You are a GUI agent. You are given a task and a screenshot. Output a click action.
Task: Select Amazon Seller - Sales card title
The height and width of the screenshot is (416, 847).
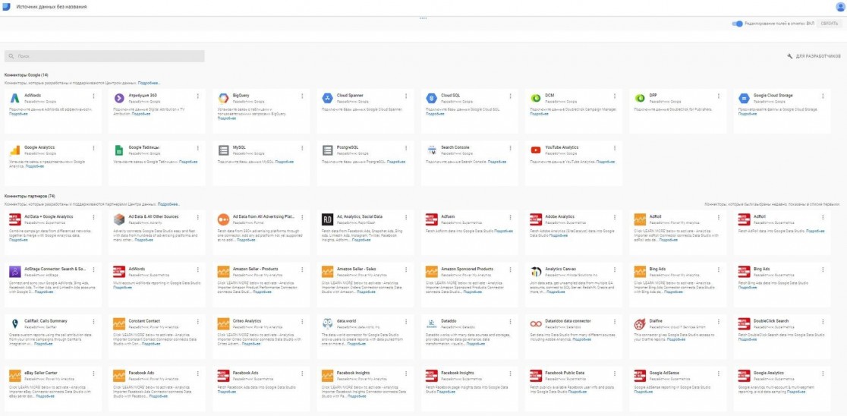tap(357, 269)
